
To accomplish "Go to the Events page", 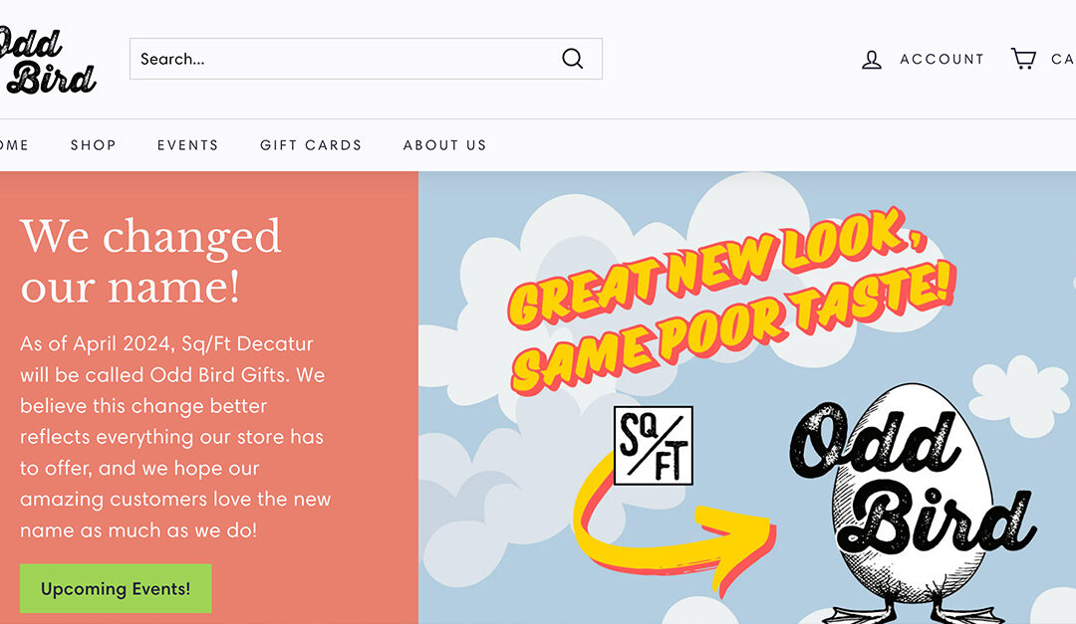I will (x=188, y=145).
